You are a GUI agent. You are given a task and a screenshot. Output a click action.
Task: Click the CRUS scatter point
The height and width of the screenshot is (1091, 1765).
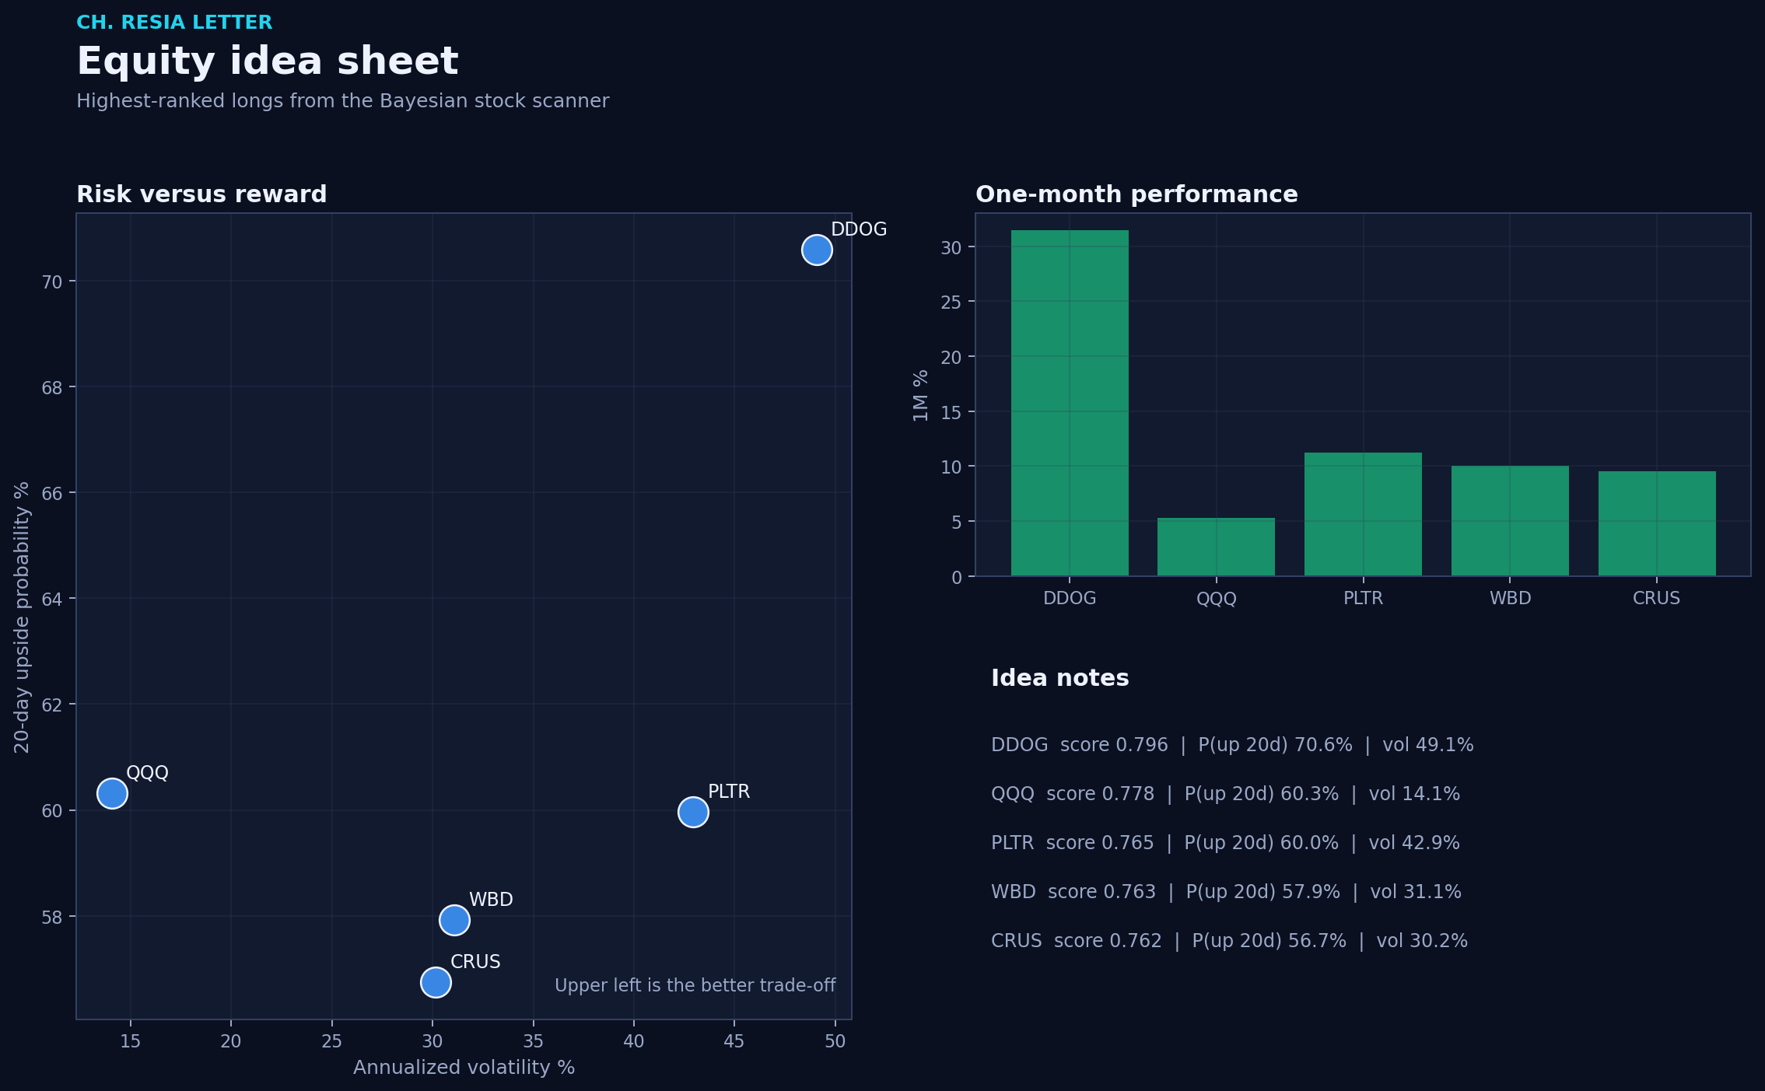[436, 982]
